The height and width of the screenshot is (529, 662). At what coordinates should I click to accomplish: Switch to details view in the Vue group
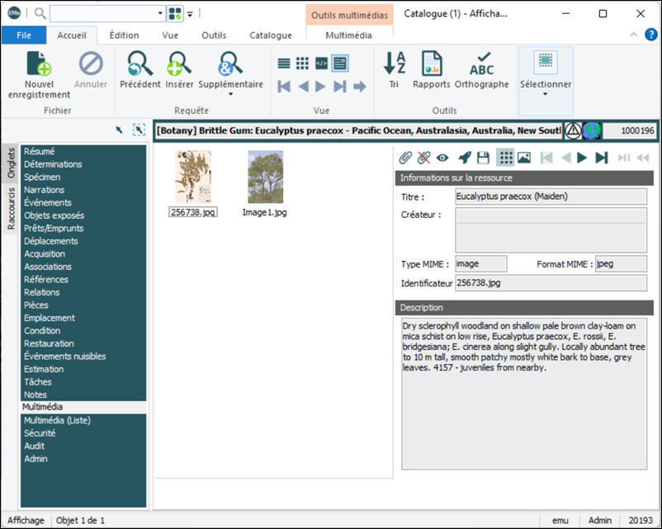(x=340, y=64)
